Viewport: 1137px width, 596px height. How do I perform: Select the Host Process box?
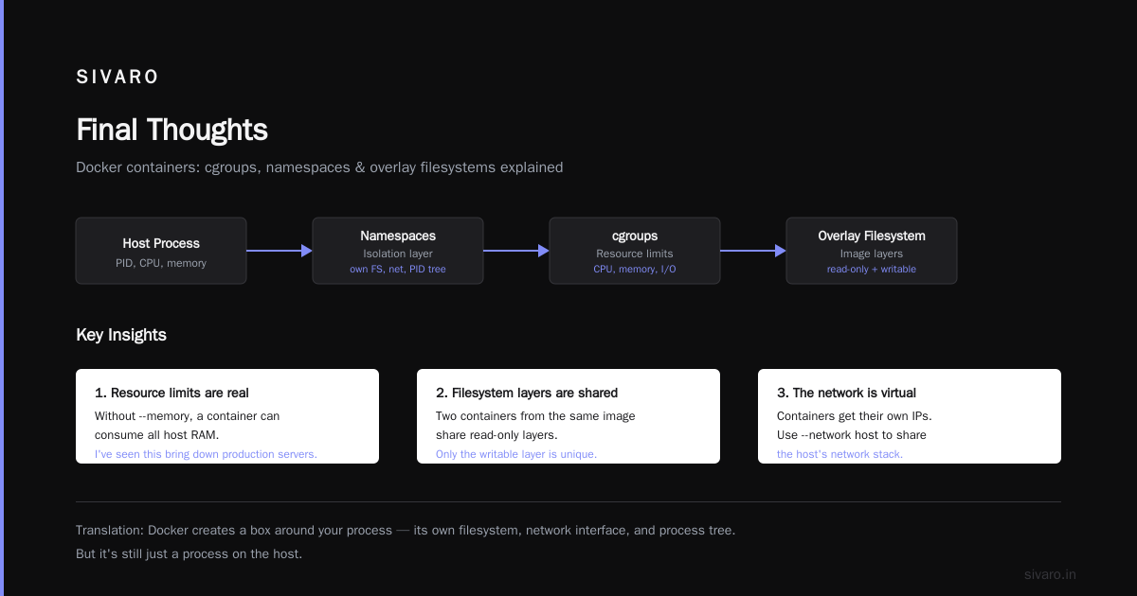(161, 251)
